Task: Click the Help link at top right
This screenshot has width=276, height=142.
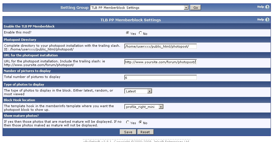Action: click(x=261, y=7)
